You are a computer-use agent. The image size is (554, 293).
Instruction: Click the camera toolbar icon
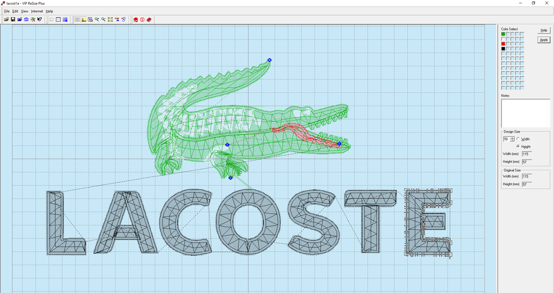(26, 20)
